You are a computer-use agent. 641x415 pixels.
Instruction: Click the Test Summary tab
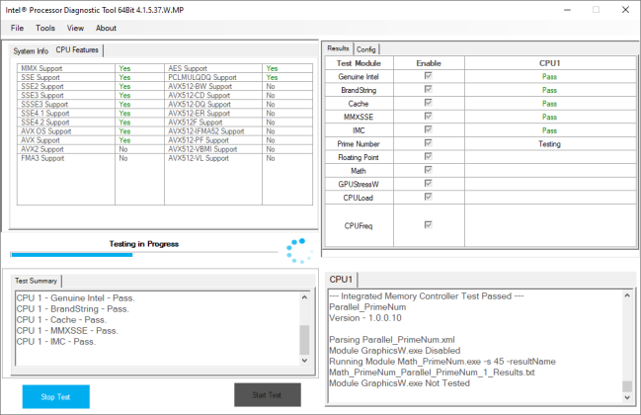[x=37, y=281]
